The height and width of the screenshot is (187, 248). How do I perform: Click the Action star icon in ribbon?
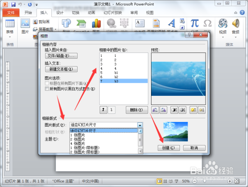tap(124, 23)
